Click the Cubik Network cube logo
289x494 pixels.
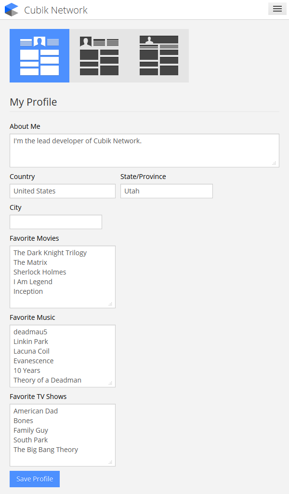[x=12, y=10]
